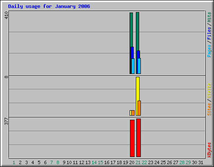Click day label '12' on the axis
The width and height of the screenshot is (214, 167).
[82, 162]
